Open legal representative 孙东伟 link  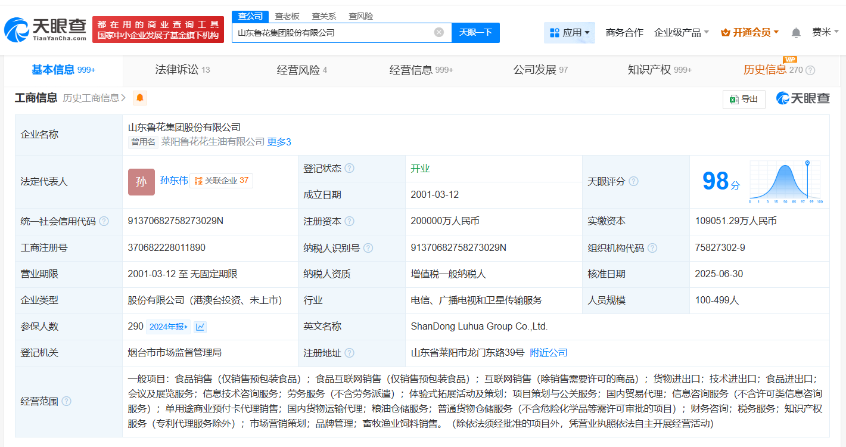[x=174, y=180]
